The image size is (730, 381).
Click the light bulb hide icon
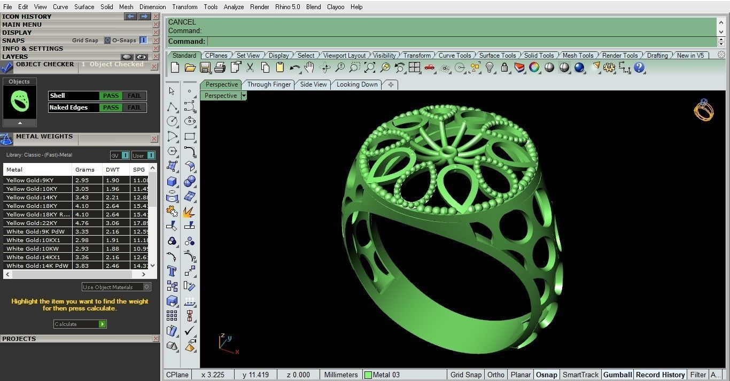[x=489, y=68]
